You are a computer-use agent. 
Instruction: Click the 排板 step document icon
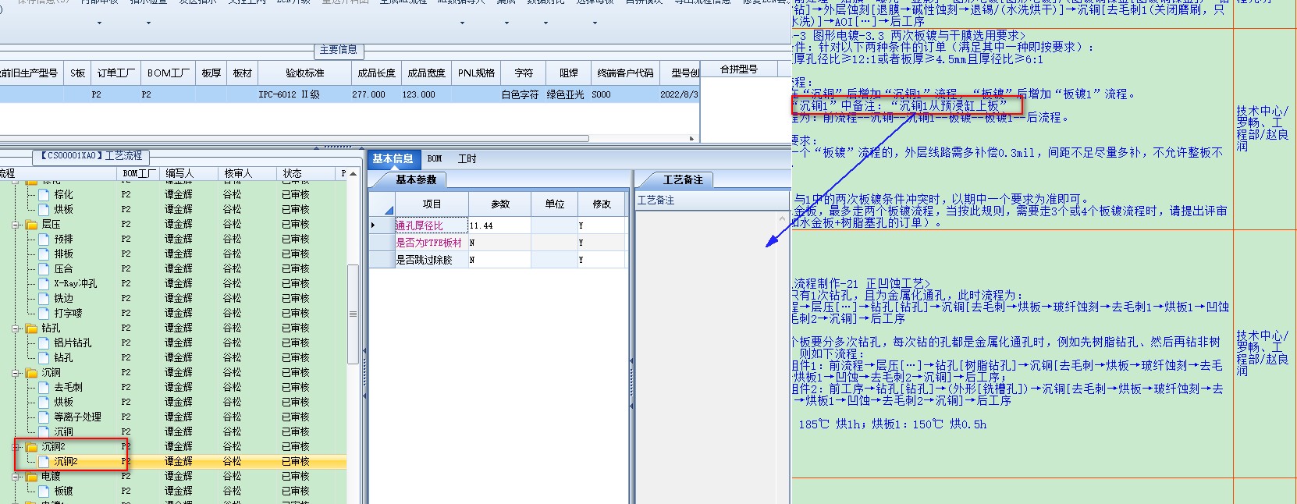[x=44, y=254]
